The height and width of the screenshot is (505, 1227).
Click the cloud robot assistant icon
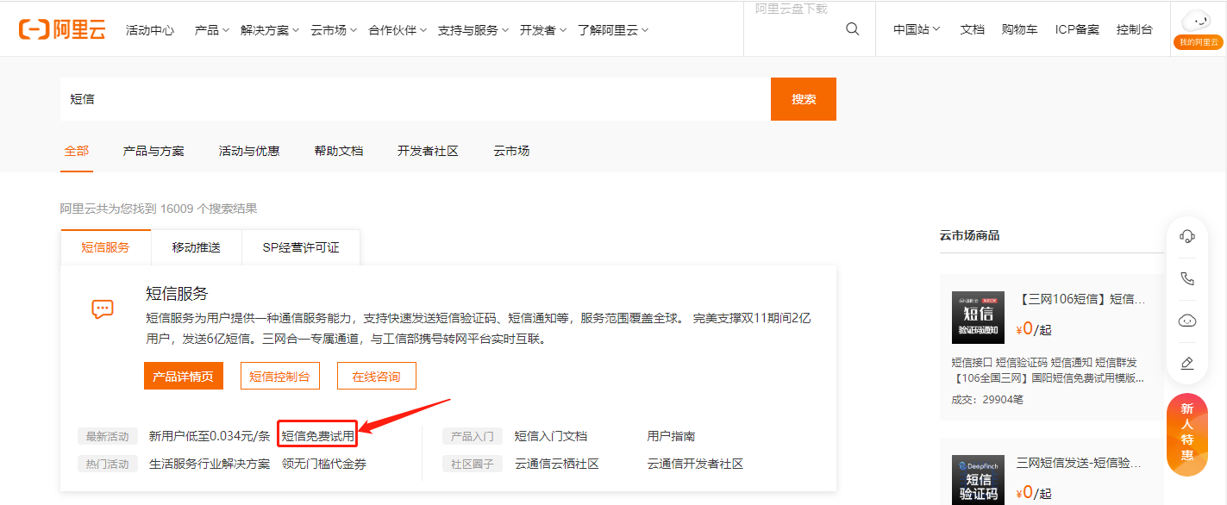tap(1186, 321)
